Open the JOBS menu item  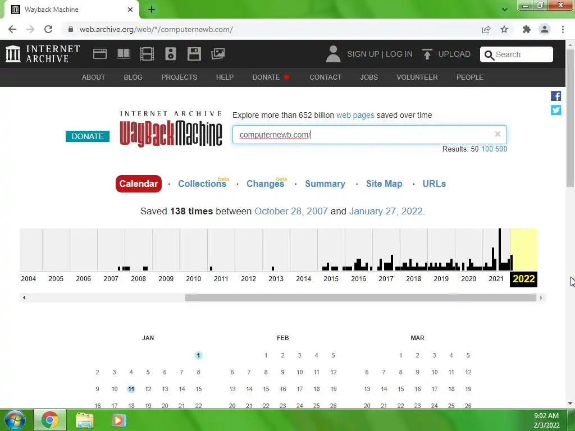369,77
